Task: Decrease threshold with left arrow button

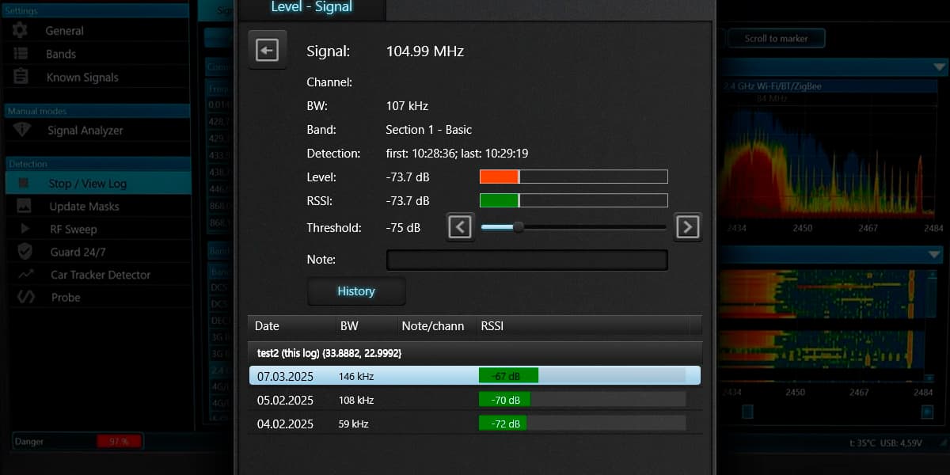Action: [x=460, y=227]
